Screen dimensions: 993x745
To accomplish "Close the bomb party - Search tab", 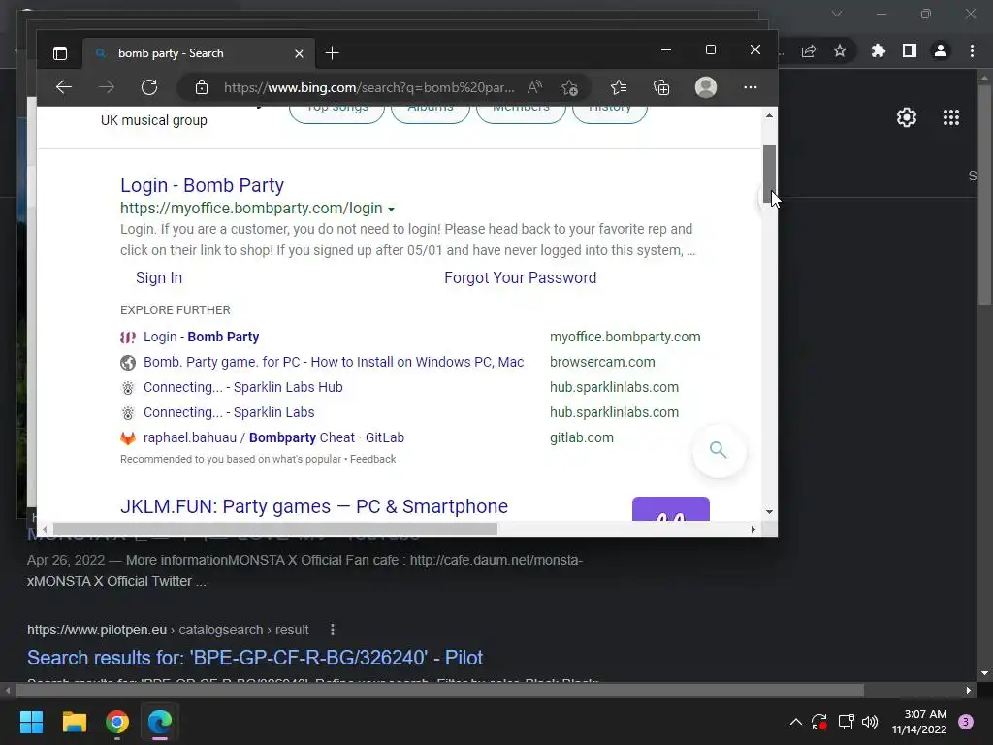I will [x=299, y=54].
